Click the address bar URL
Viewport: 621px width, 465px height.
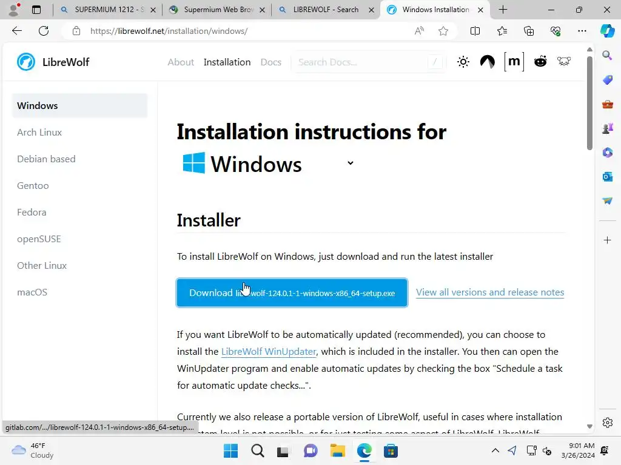click(x=169, y=31)
